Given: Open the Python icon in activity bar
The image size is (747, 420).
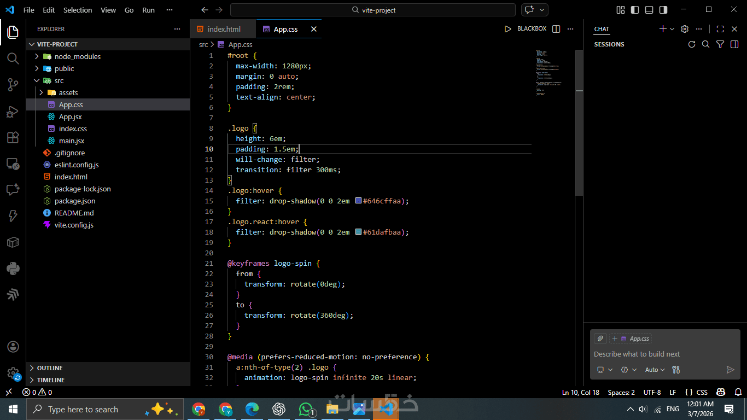Looking at the screenshot, I should (x=13, y=269).
